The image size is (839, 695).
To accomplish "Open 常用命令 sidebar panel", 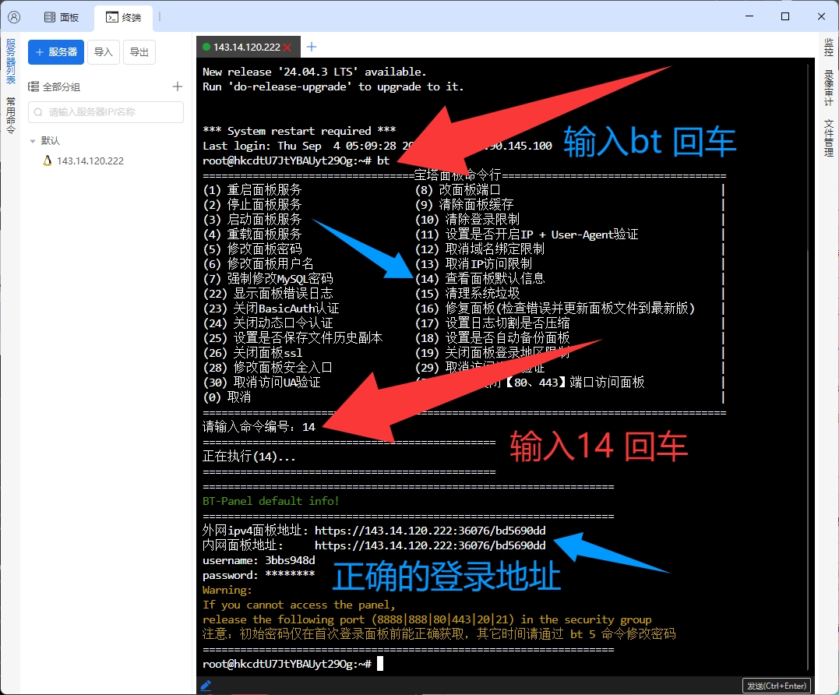I will [x=11, y=115].
